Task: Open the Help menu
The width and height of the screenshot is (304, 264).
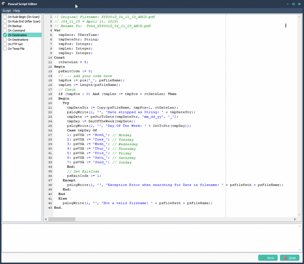Action: point(17,11)
